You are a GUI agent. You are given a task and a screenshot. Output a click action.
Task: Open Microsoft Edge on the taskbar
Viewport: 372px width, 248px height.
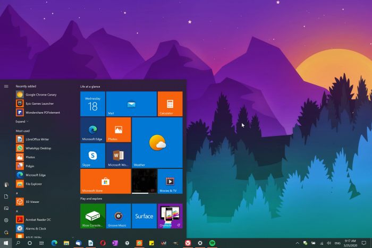click(54, 243)
